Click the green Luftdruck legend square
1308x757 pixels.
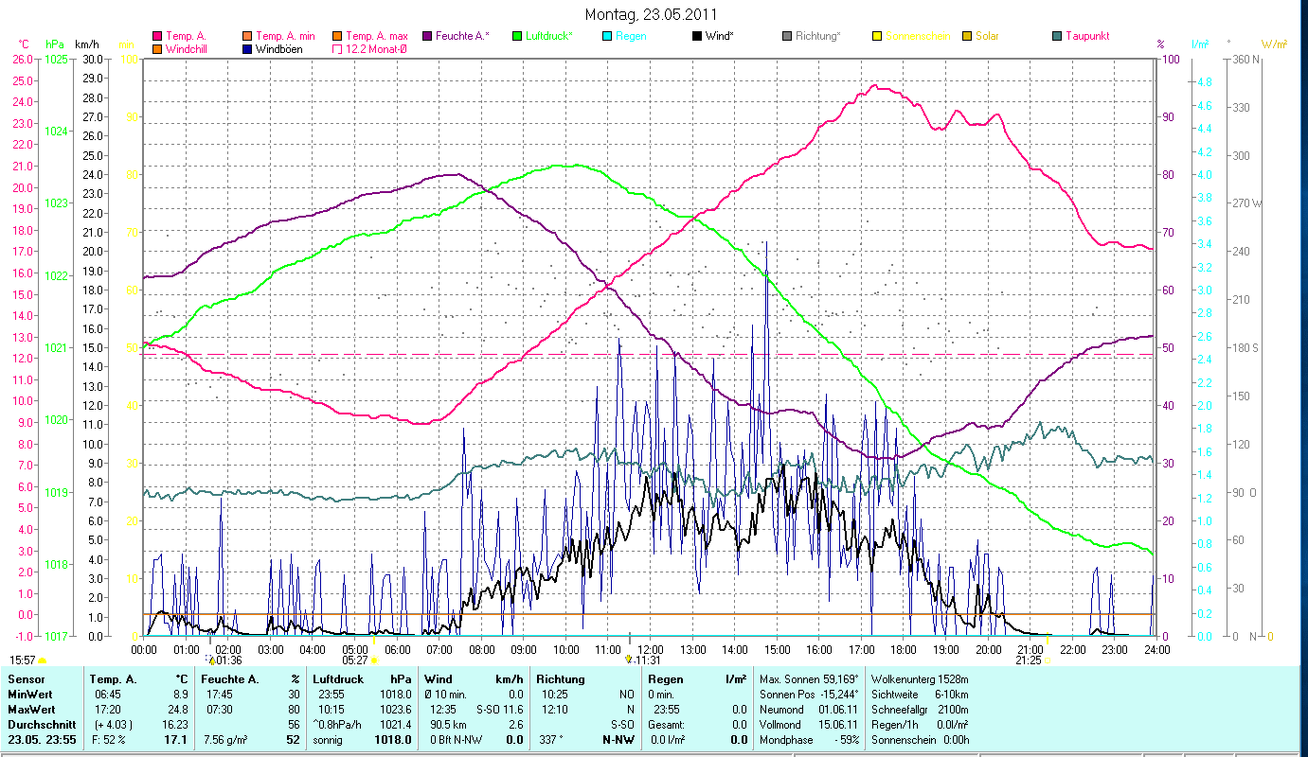pos(517,36)
